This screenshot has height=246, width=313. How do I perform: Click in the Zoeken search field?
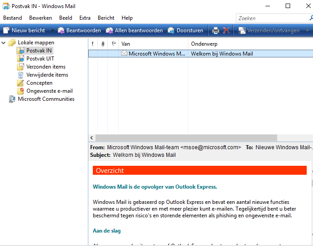[271, 18]
